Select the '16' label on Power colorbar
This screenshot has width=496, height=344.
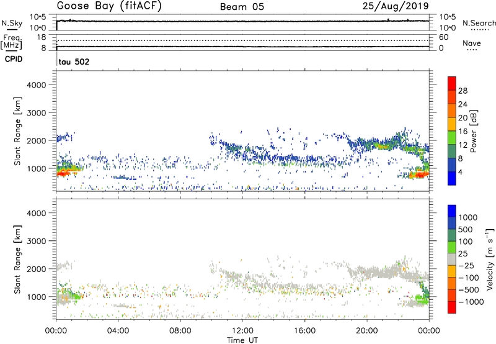463,132
